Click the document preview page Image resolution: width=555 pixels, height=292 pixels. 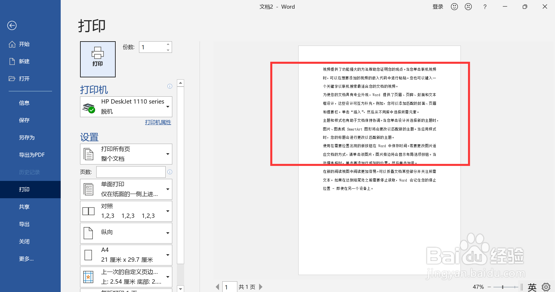(x=379, y=160)
